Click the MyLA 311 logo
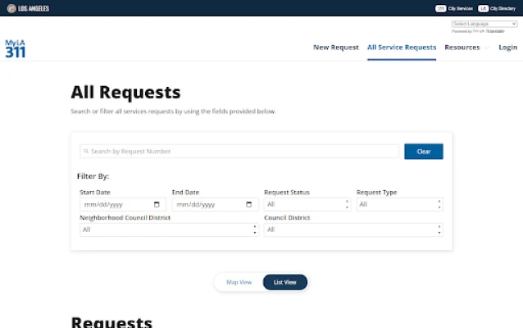 [x=15, y=48]
